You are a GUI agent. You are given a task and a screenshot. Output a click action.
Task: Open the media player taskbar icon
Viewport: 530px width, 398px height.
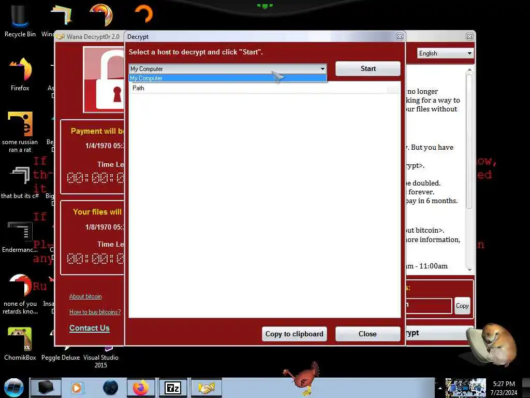click(77, 388)
